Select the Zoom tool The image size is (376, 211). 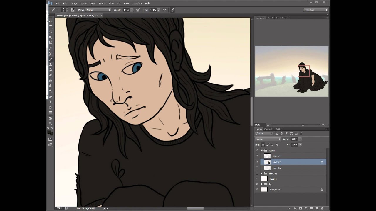(x=51, y=124)
